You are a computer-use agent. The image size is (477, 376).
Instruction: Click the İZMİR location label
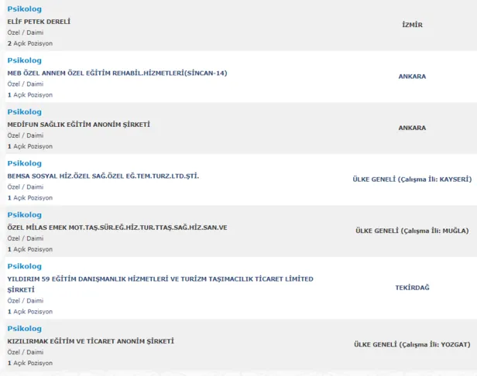click(412, 25)
